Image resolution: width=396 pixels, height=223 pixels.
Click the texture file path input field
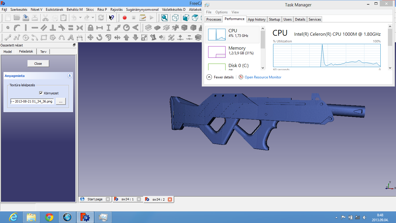(32, 101)
